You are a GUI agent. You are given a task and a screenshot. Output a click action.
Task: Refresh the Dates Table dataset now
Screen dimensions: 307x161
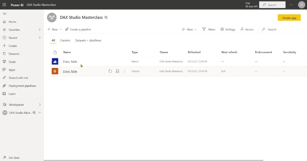(110, 71)
